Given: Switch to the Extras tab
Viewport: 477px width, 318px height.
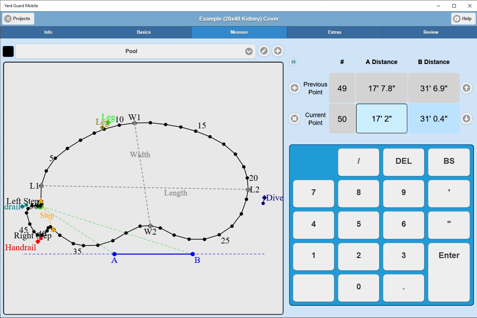Looking at the screenshot, I should pos(334,32).
